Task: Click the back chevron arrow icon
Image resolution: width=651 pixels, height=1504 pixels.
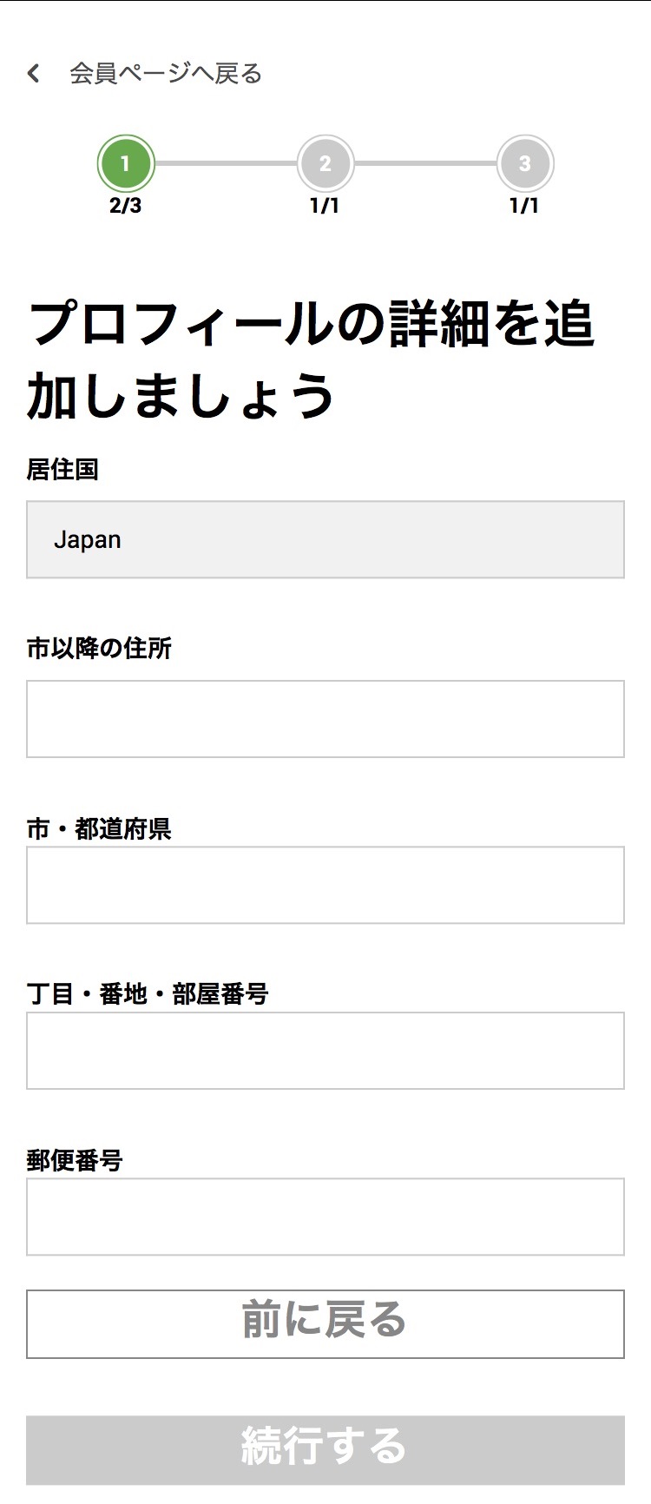Action: [x=34, y=74]
